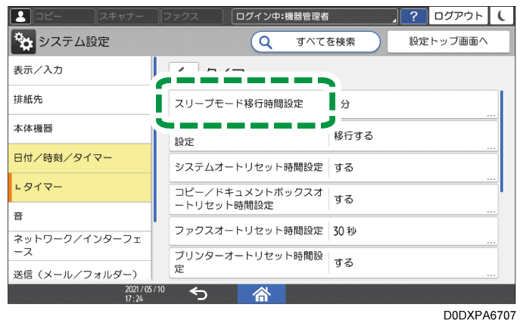Select ネットワーク/インターフェース in the sidebar
The height and width of the screenshot is (323, 523).
click(79, 246)
